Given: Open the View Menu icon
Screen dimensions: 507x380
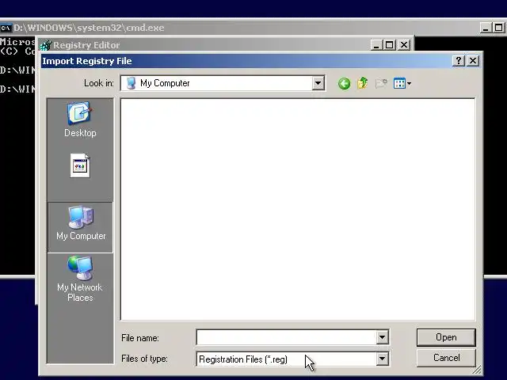Looking at the screenshot, I should [x=402, y=83].
